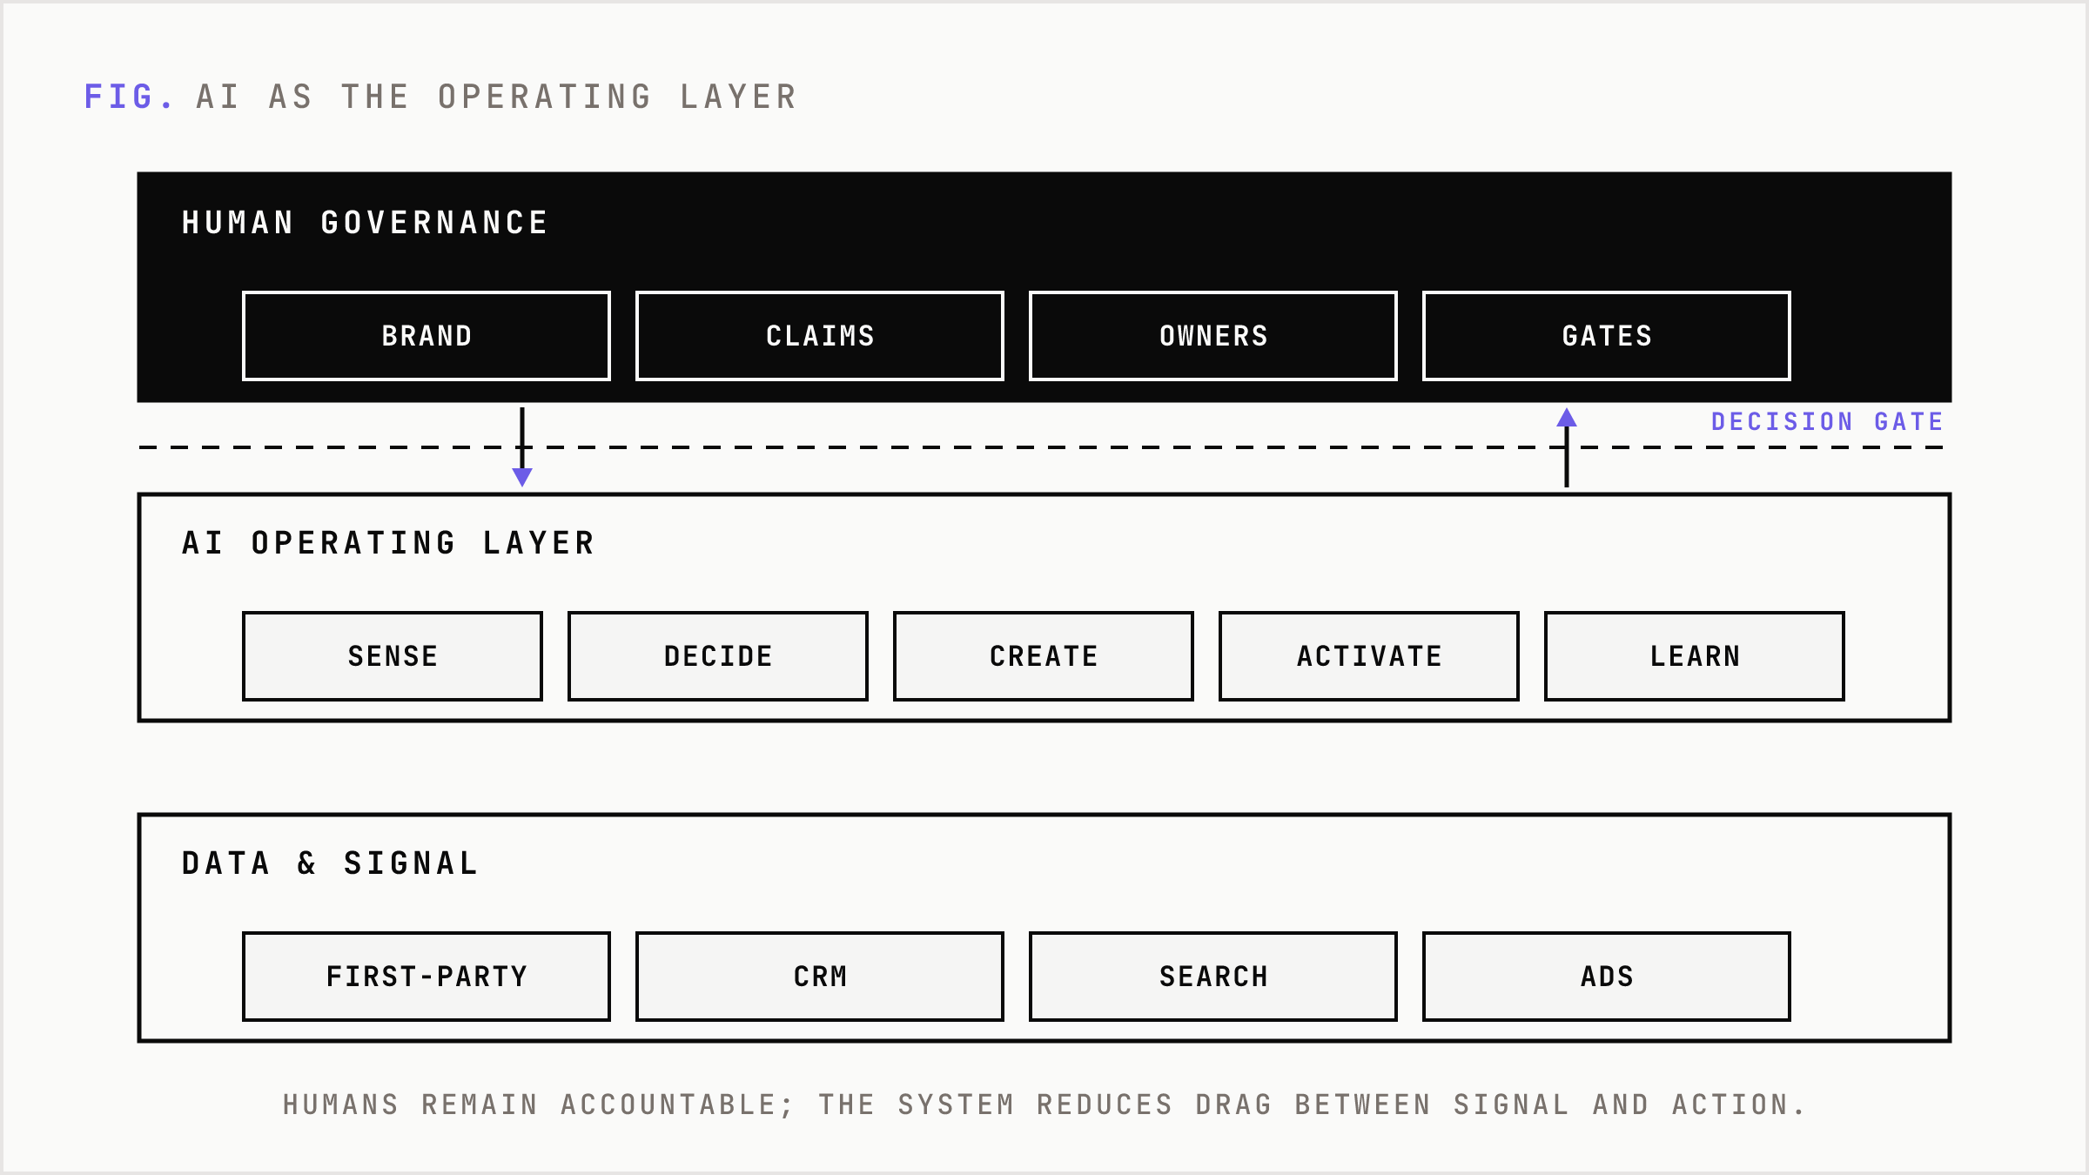Click the ADS data box
The image size is (2089, 1175).
tap(1607, 977)
